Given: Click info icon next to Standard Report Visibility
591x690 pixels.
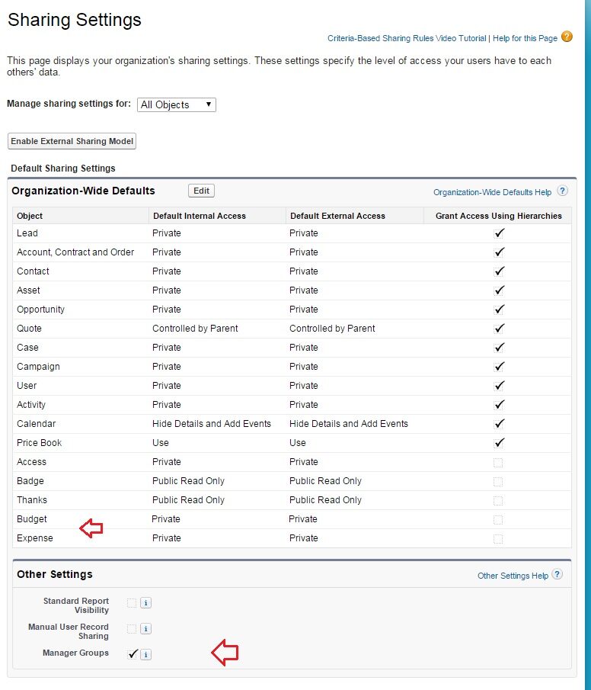Looking at the screenshot, I should [146, 603].
